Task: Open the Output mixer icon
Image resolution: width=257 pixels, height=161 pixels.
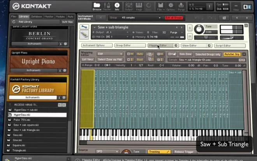Action: click(x=128, y=7)
